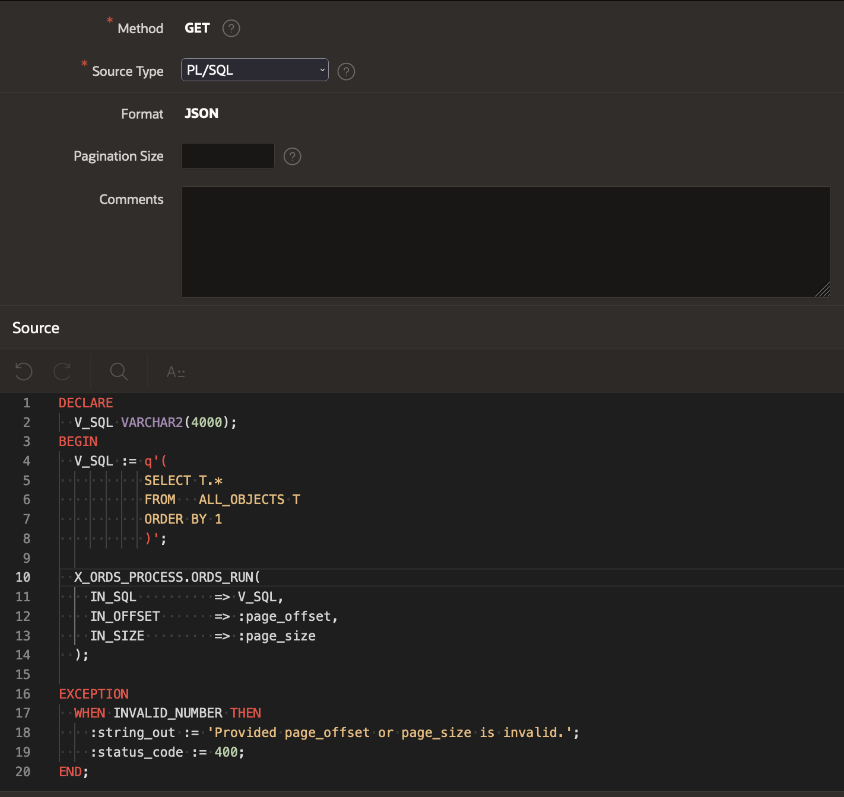Click line number 10 in the gutter

[23, 578]
